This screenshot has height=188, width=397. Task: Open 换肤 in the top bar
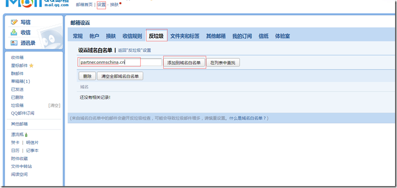coord(114,5)
